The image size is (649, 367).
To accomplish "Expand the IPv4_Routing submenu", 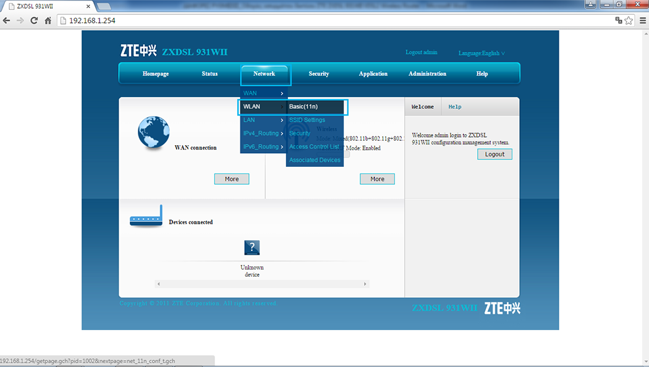I will coord(263,133).
